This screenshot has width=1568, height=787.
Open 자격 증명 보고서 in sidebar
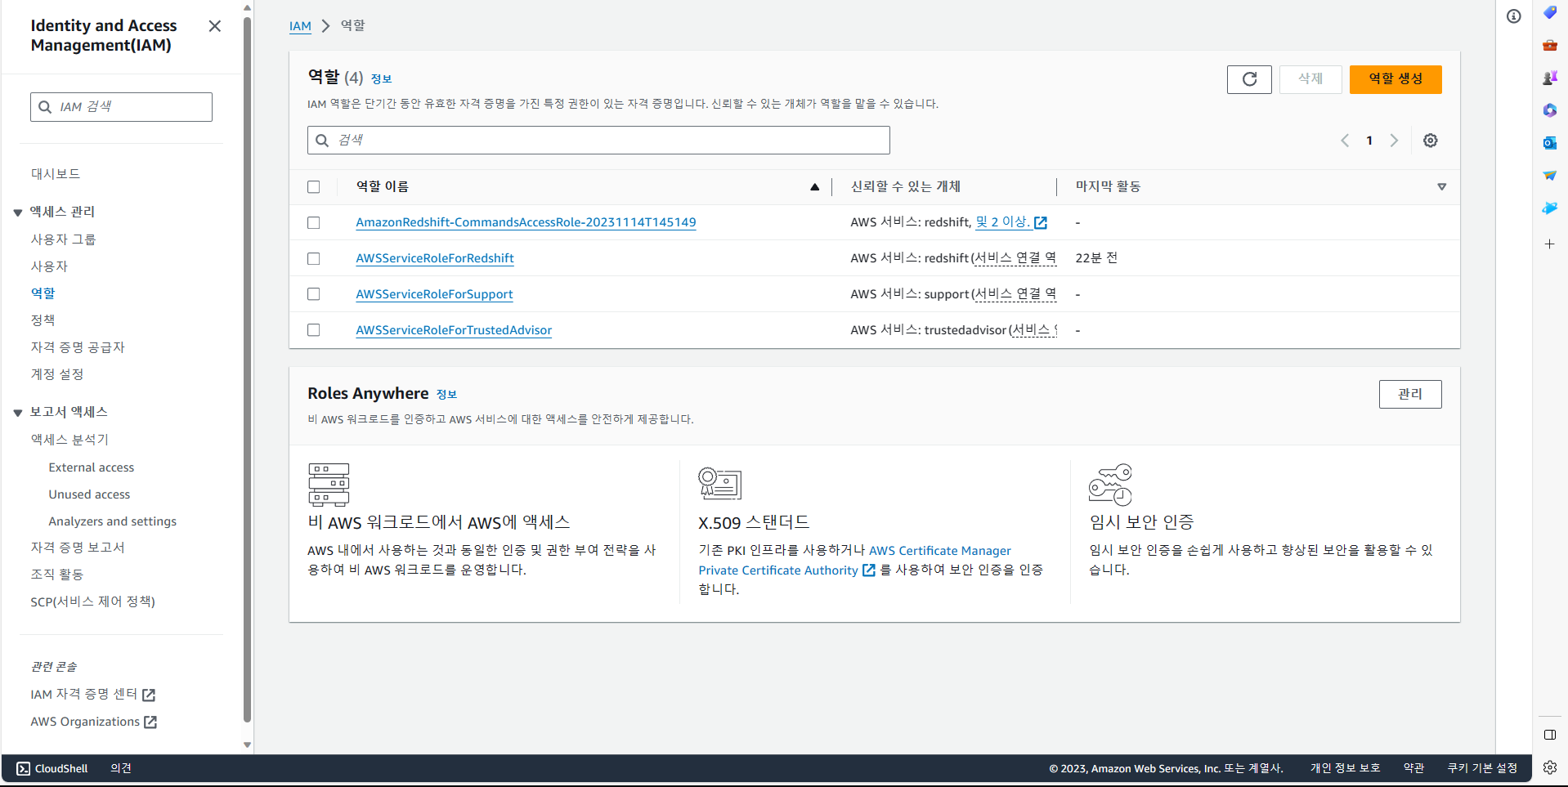[x=78, y=548]
